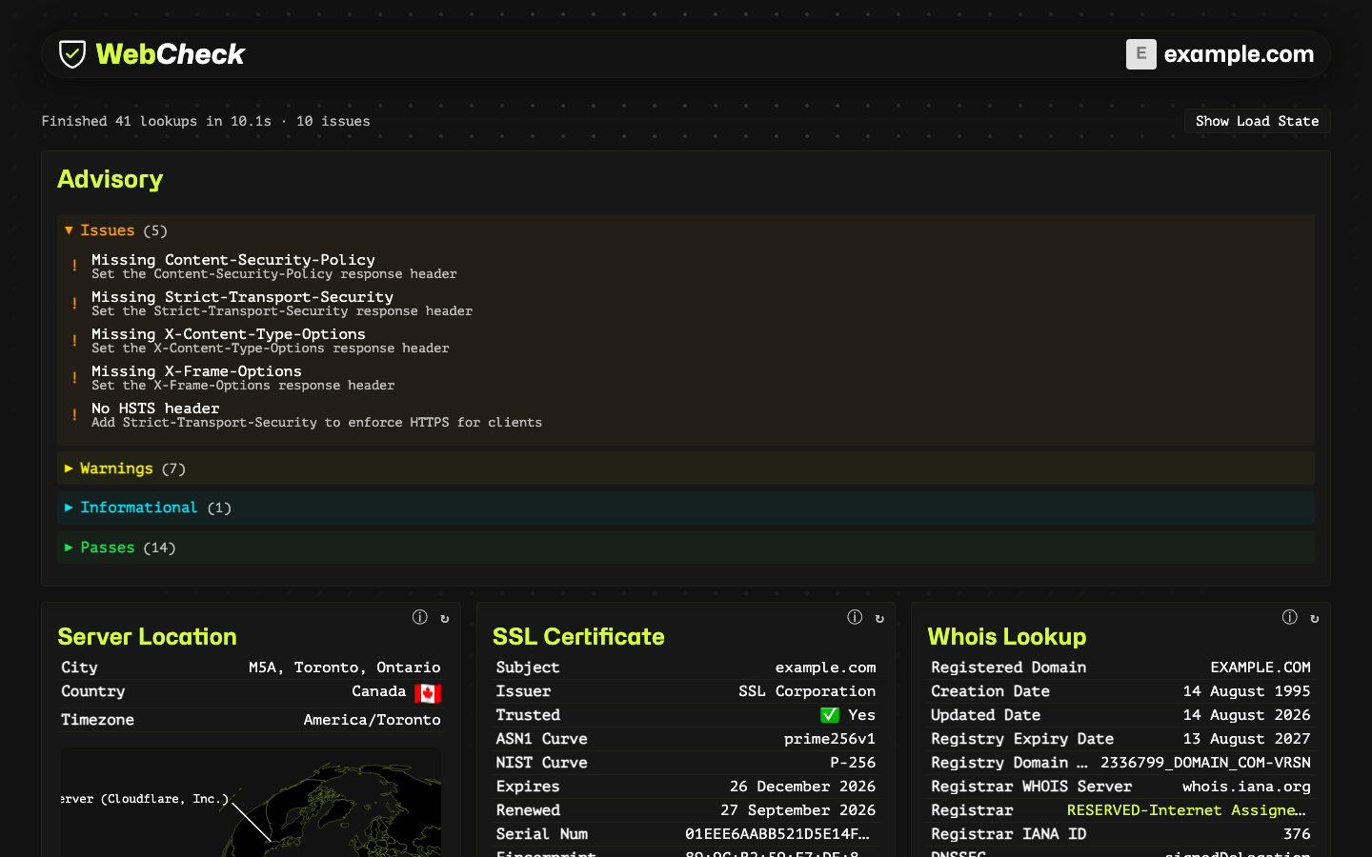The width and height of the screenshot is (1372, 857).
Task: Click the whois.iana.org server value
Action: pos(1246,787)
